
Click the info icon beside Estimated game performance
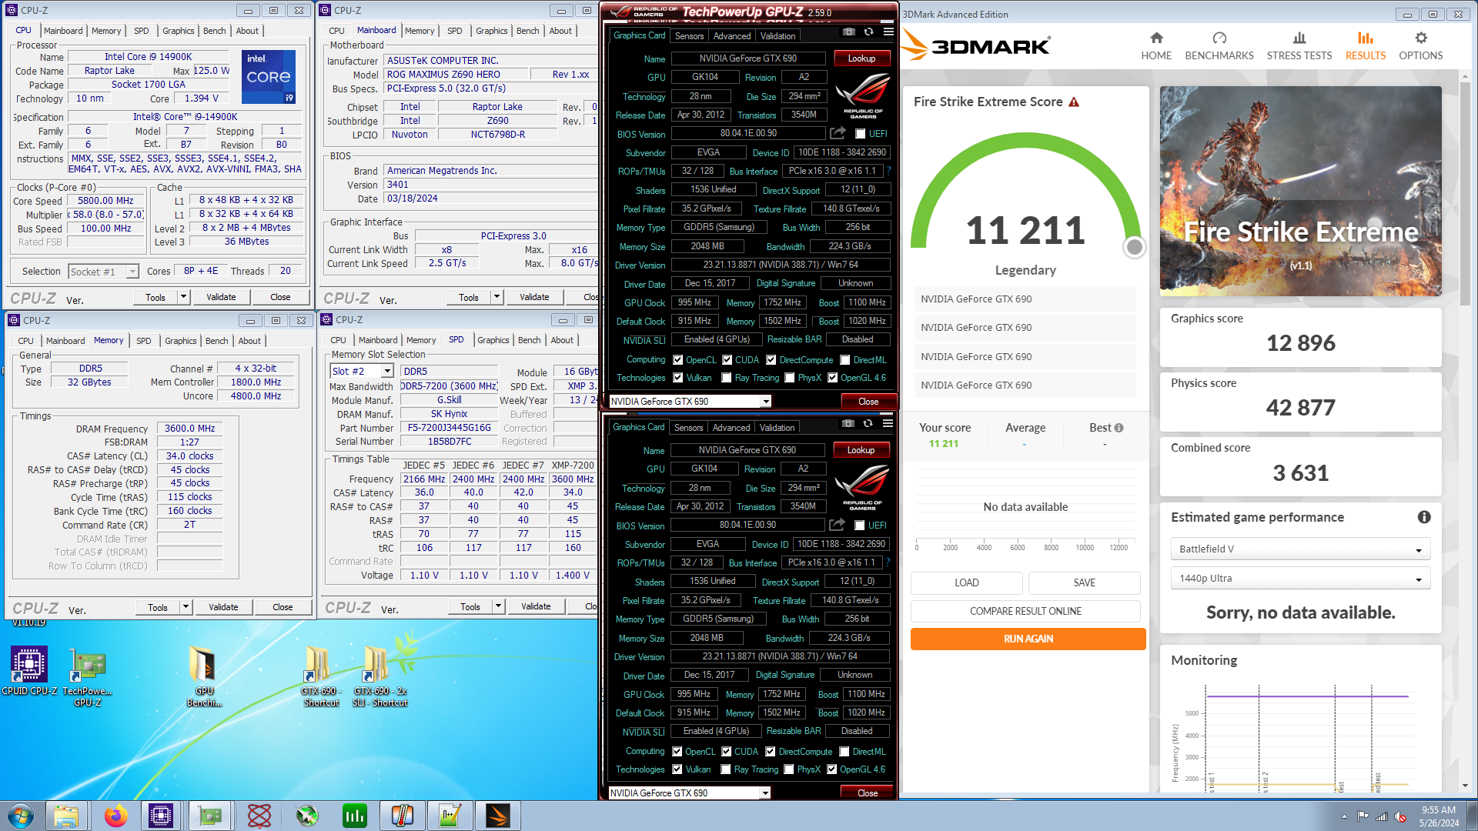[x=1424, y=517]
